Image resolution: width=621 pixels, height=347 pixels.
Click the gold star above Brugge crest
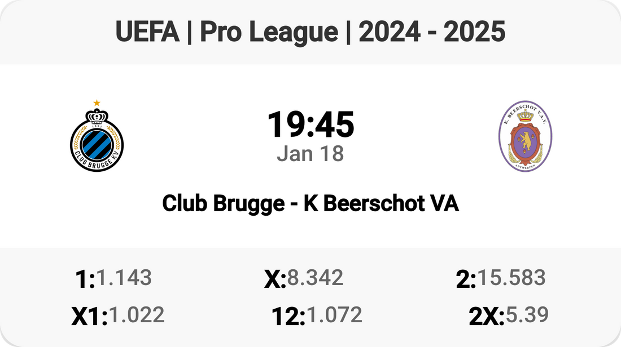(97, 103)
